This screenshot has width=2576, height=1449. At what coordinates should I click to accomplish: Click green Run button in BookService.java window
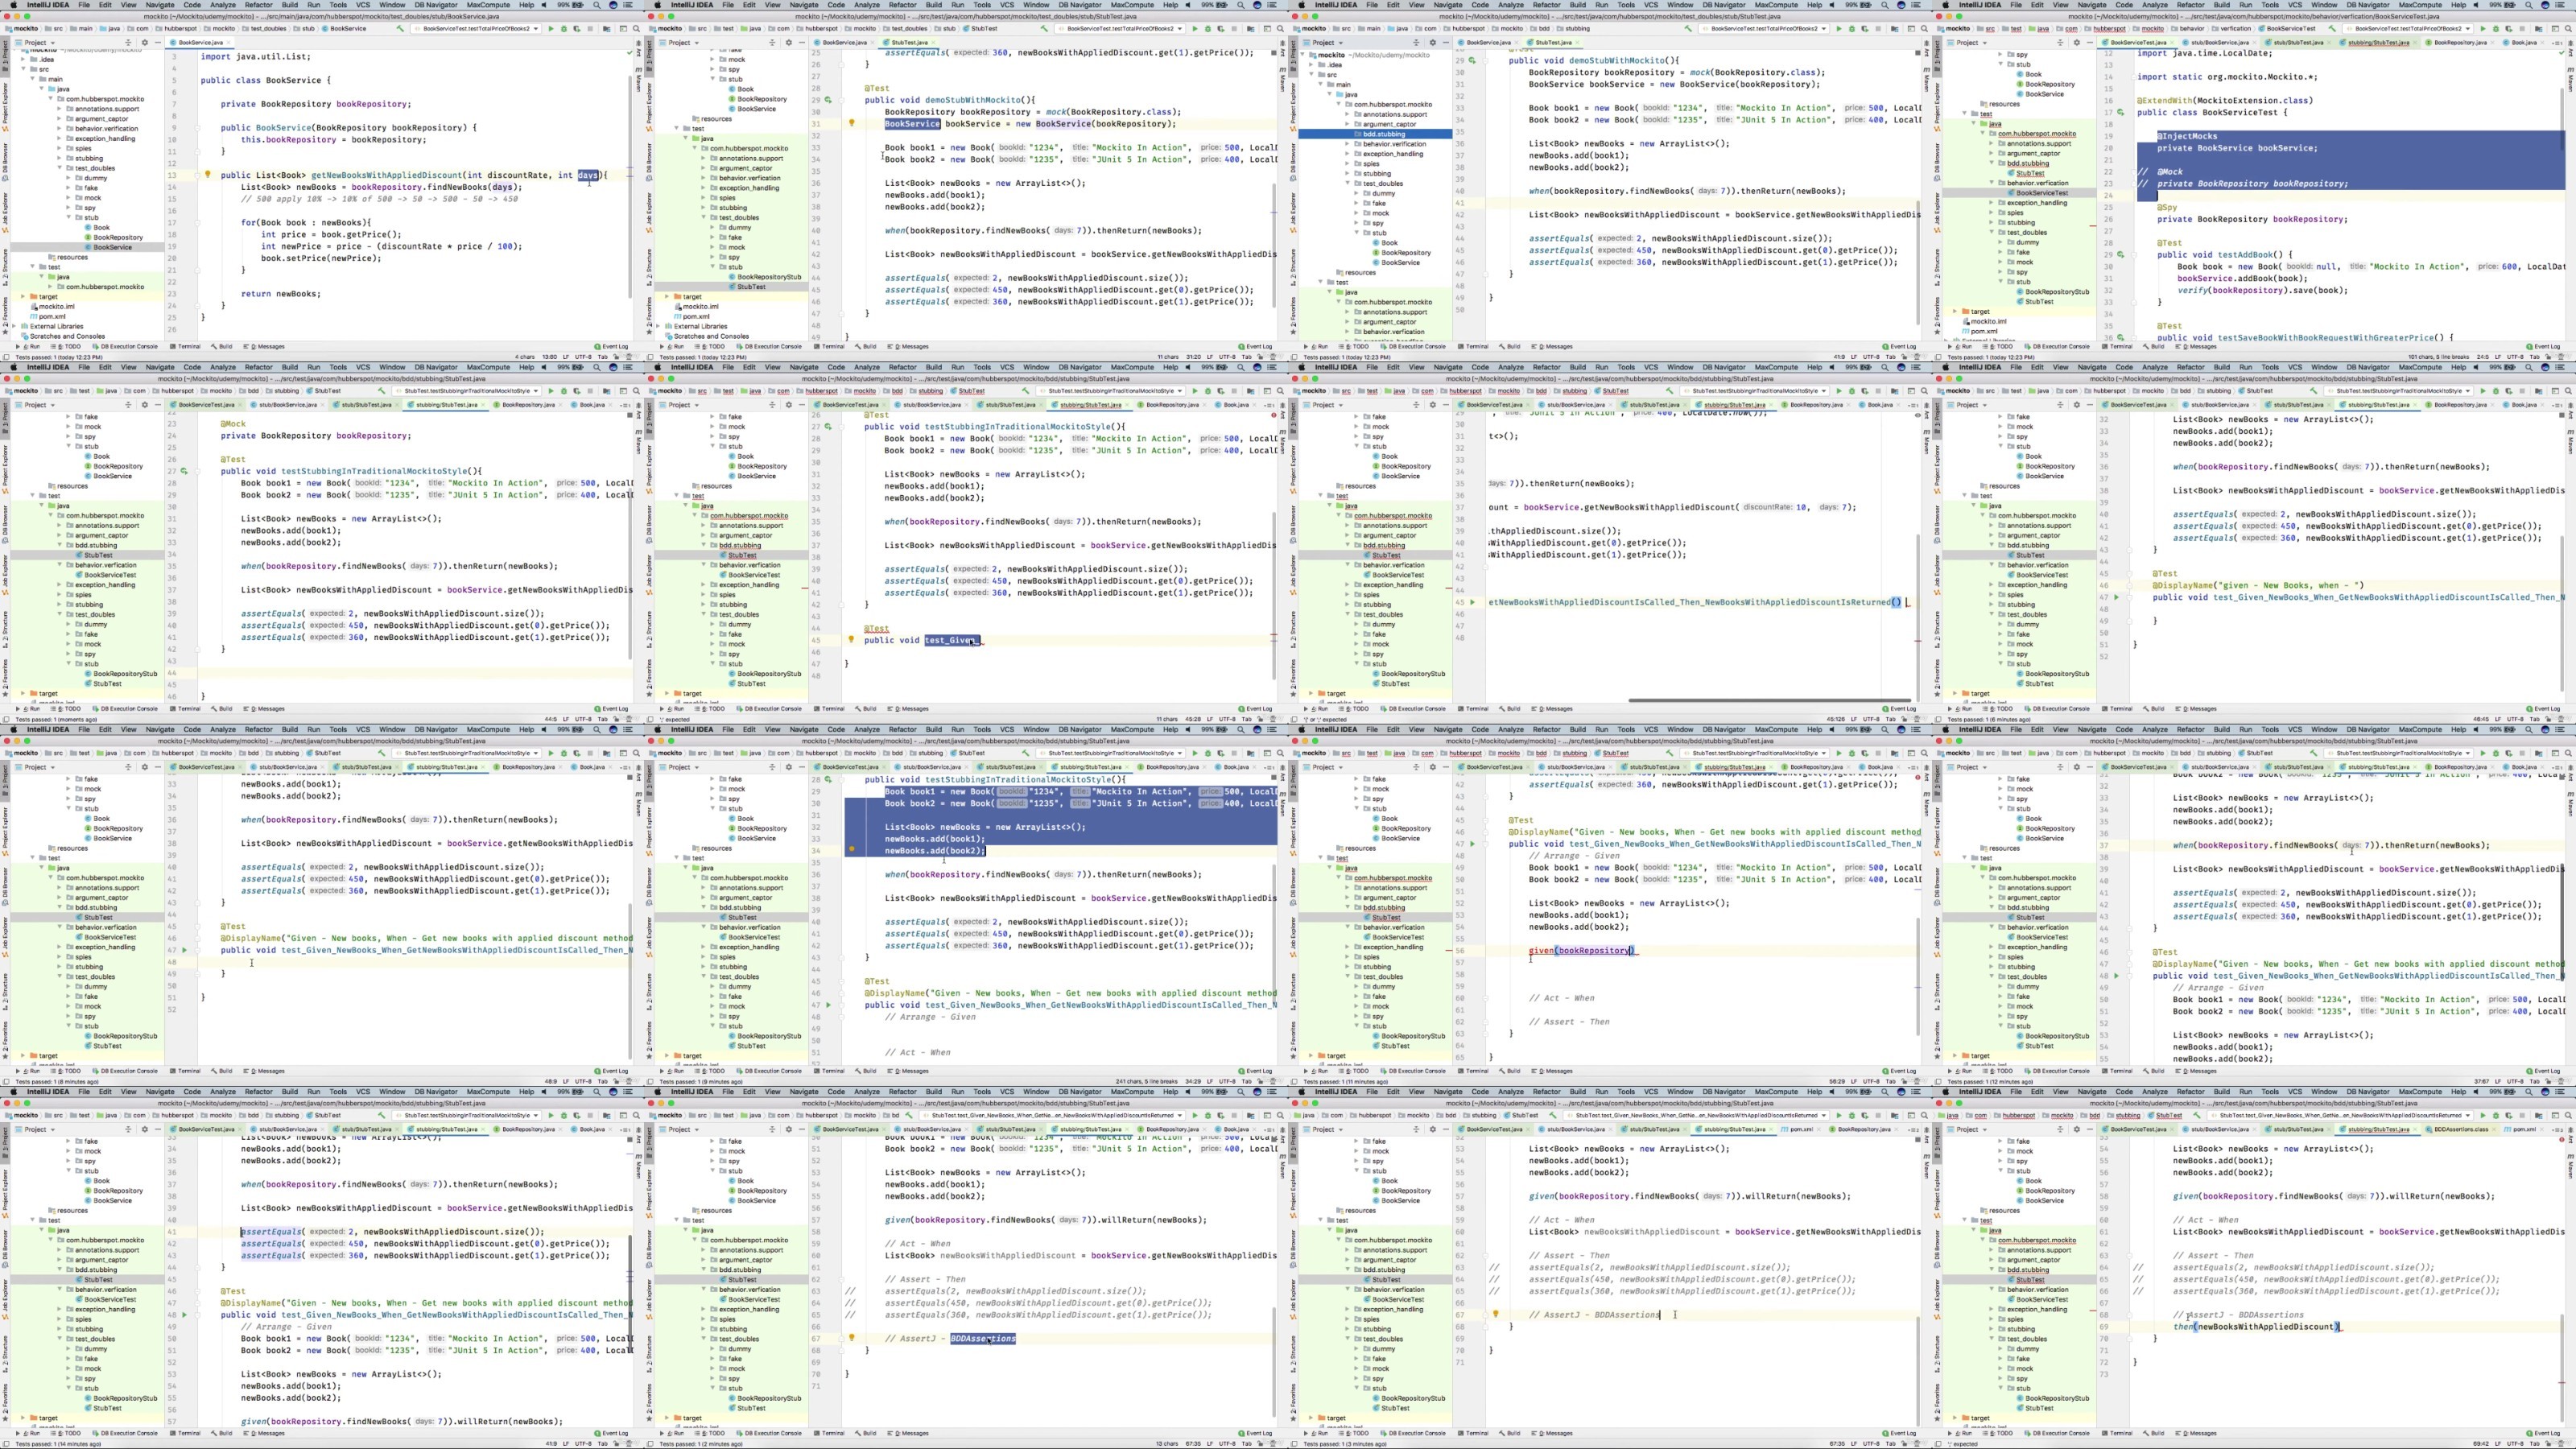point(552,29)
